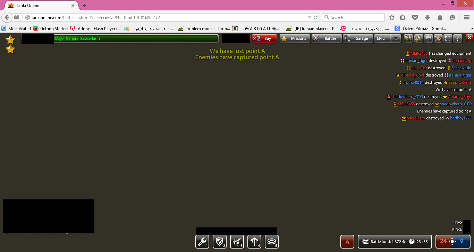Click the x2 Buy button
Image resolution: width=474 pixels, height=252 pixels.
pos(264,38)
